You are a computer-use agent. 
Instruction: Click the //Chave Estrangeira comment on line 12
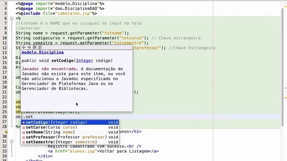click(x=192, y=48)
